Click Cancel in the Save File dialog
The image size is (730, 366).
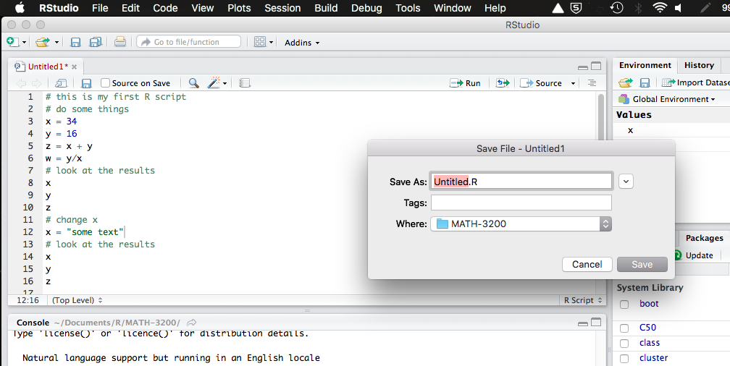[587, 264]
